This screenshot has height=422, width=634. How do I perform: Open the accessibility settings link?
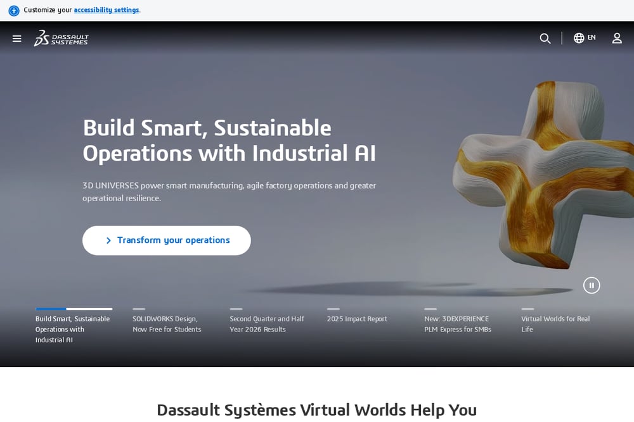coord(107,9)
